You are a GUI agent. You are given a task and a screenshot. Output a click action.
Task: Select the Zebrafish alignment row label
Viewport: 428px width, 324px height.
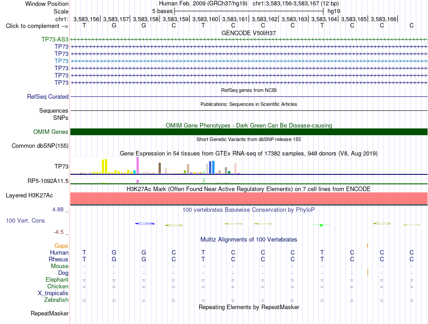click(x=56, y=300)
